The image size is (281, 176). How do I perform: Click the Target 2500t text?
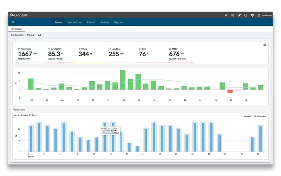point(24,59)
